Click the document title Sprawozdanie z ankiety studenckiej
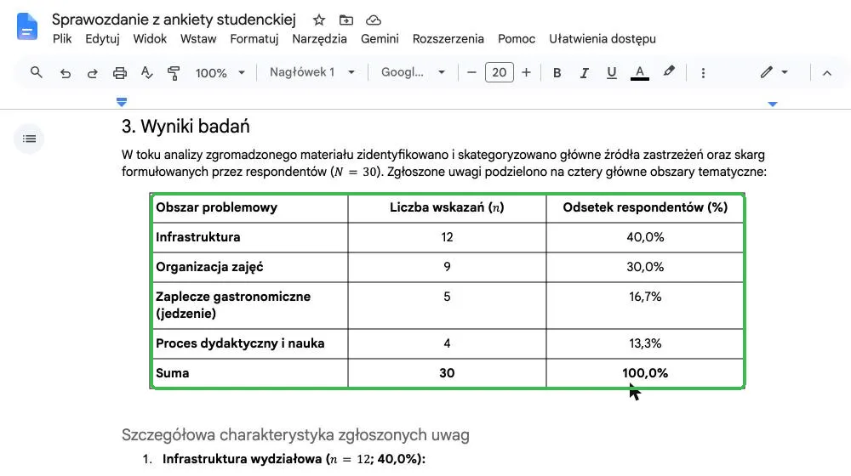 [174, 20]
